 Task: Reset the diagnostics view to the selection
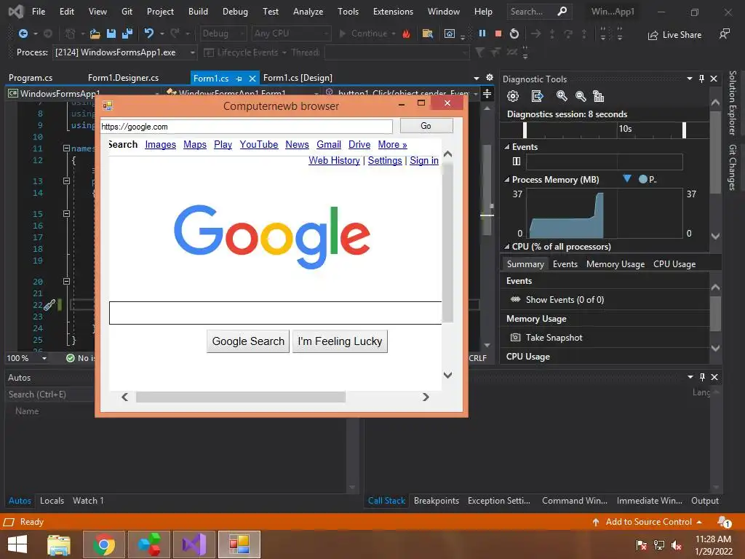[599, 97]
